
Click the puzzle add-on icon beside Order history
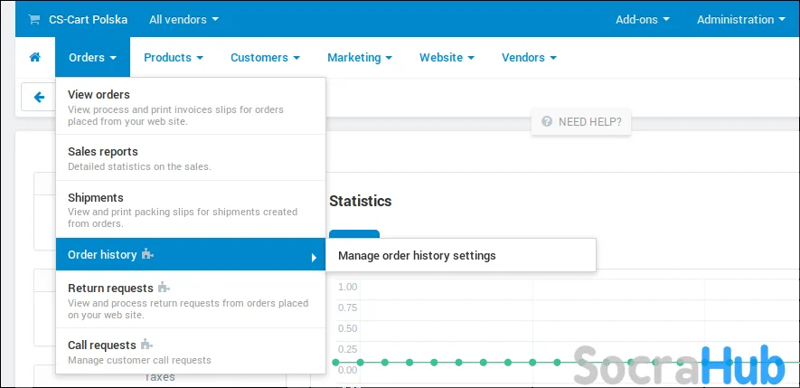147,254
